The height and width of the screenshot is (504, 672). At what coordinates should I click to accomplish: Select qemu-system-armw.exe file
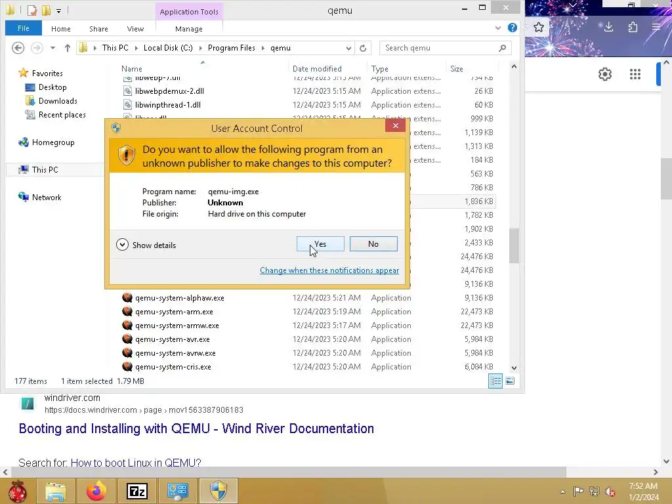177,325
